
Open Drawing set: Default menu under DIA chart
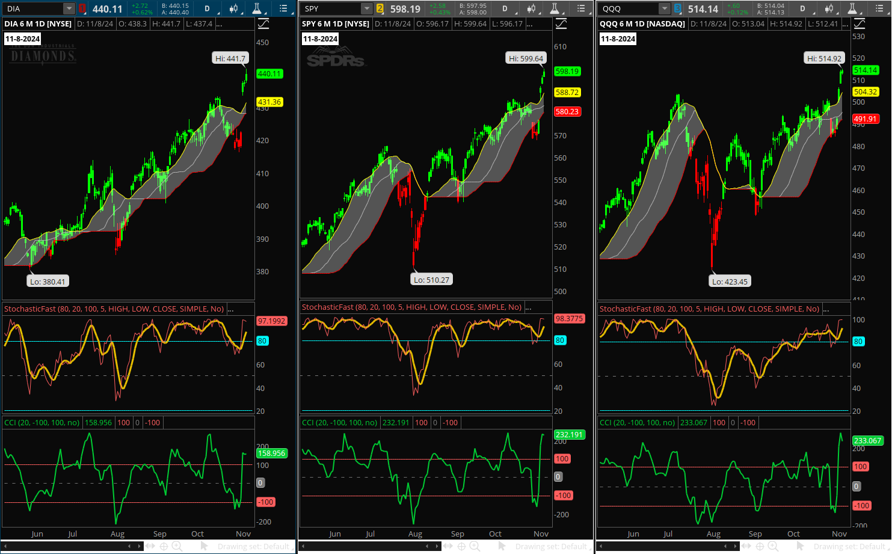pyautogui.click(x=253, y=546)
